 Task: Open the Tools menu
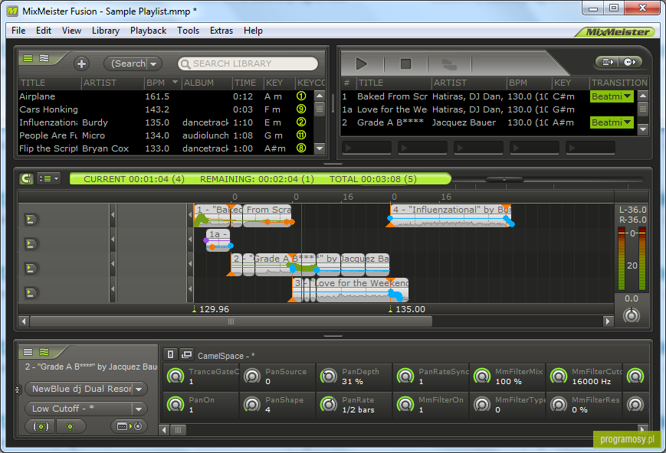click(x=189, y=31)
